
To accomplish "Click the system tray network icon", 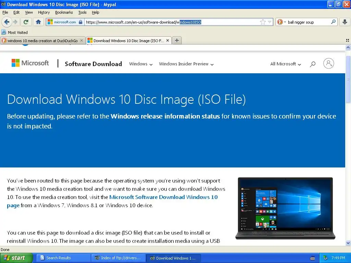I will click(326, 258).
